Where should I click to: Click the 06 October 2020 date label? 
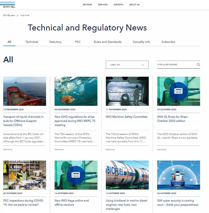point(167,193)
